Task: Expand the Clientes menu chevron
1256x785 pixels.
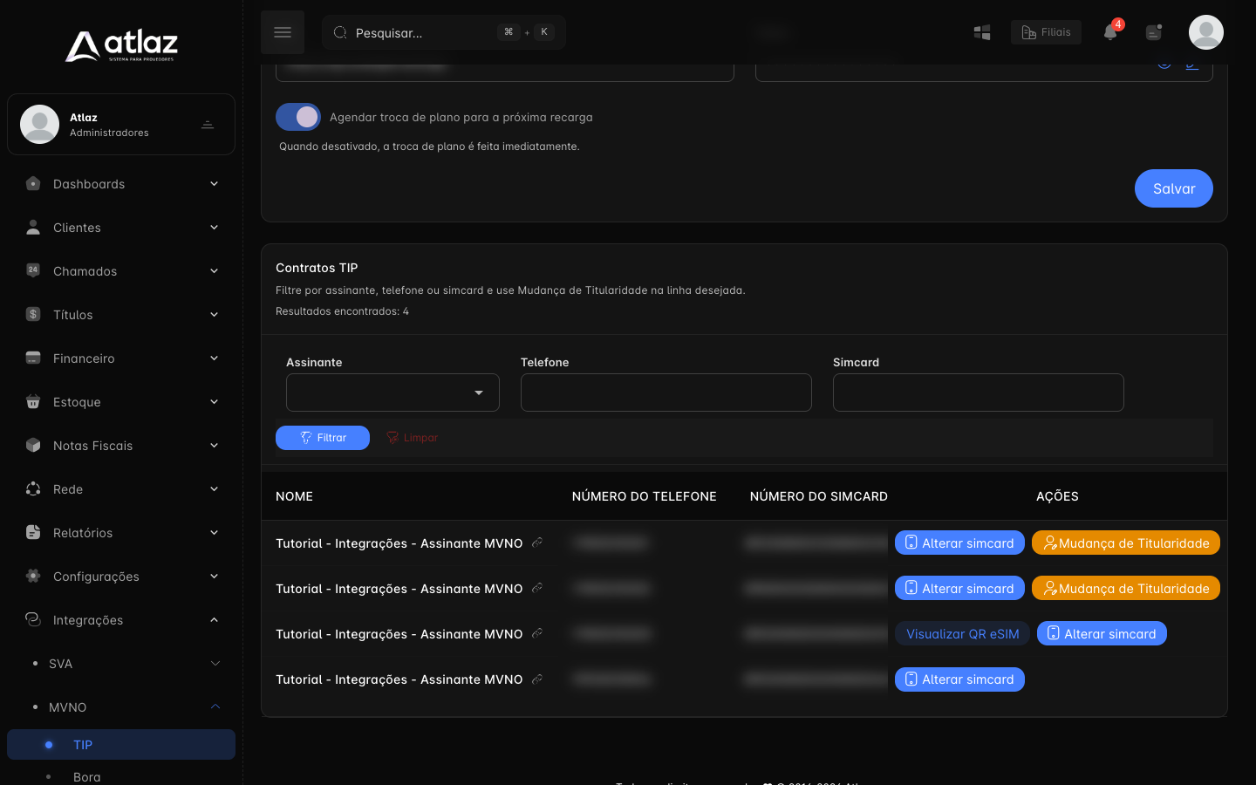Action: [x=214, y=228]
